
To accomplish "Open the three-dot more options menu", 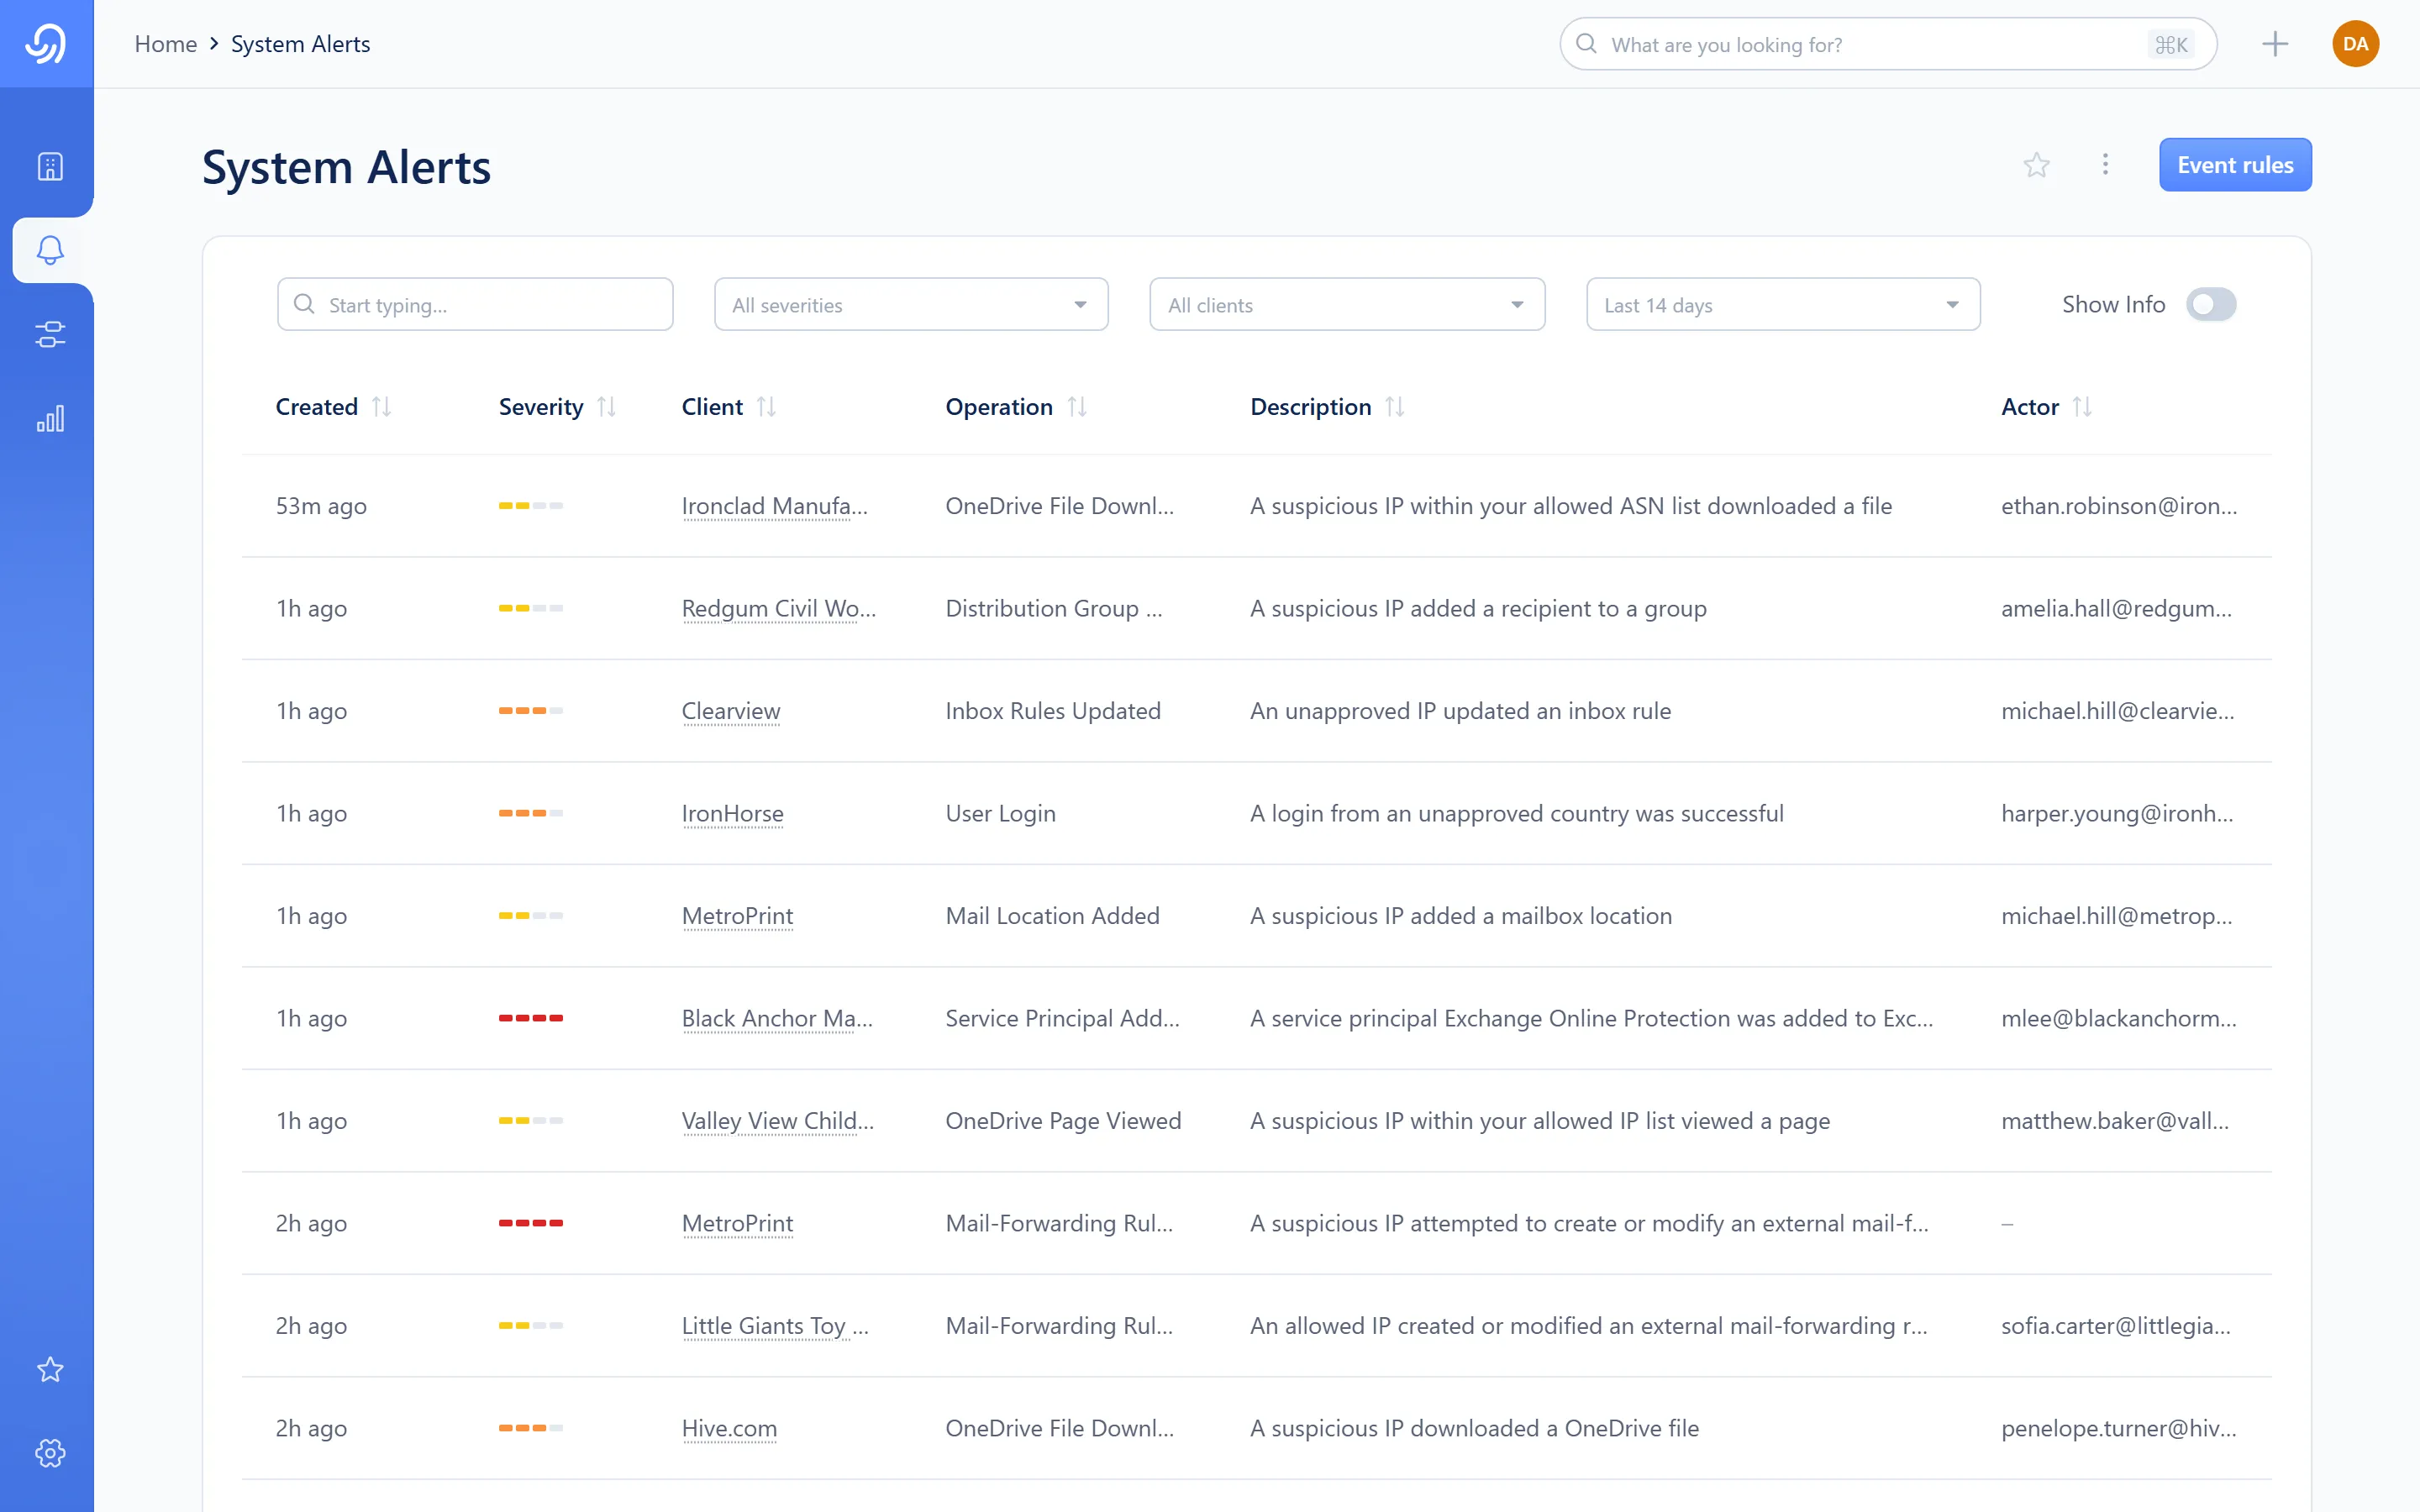I will click(x=2105, y=165).
